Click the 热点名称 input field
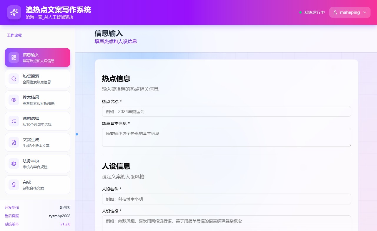The height and width of the screenshot is (231, 377). [x=226, y=111]
